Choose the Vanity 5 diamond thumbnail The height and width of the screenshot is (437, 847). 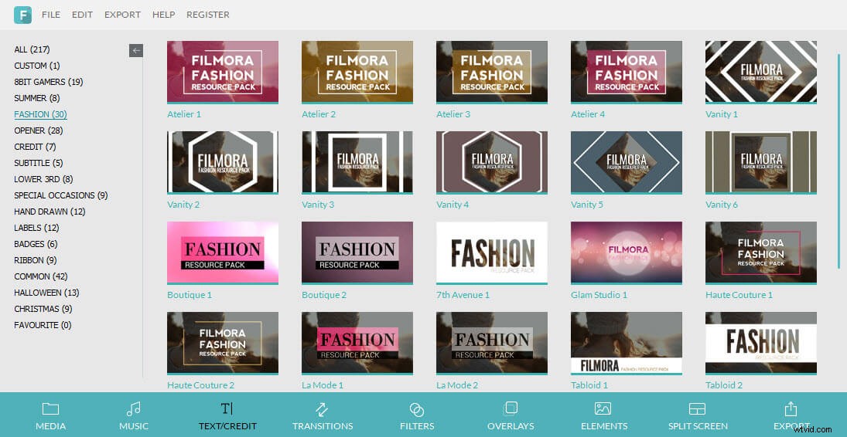tap(626, 162)
